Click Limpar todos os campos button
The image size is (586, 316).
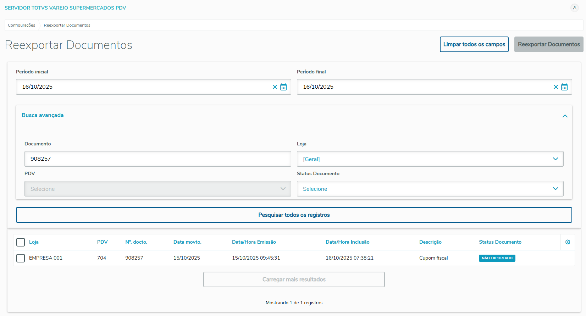[x=474, y=44]
